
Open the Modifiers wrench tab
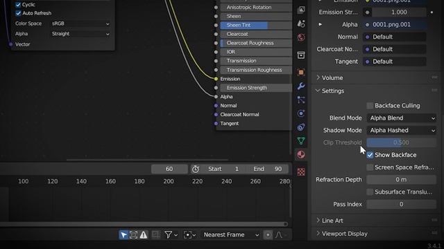click(x=301, y=86)
